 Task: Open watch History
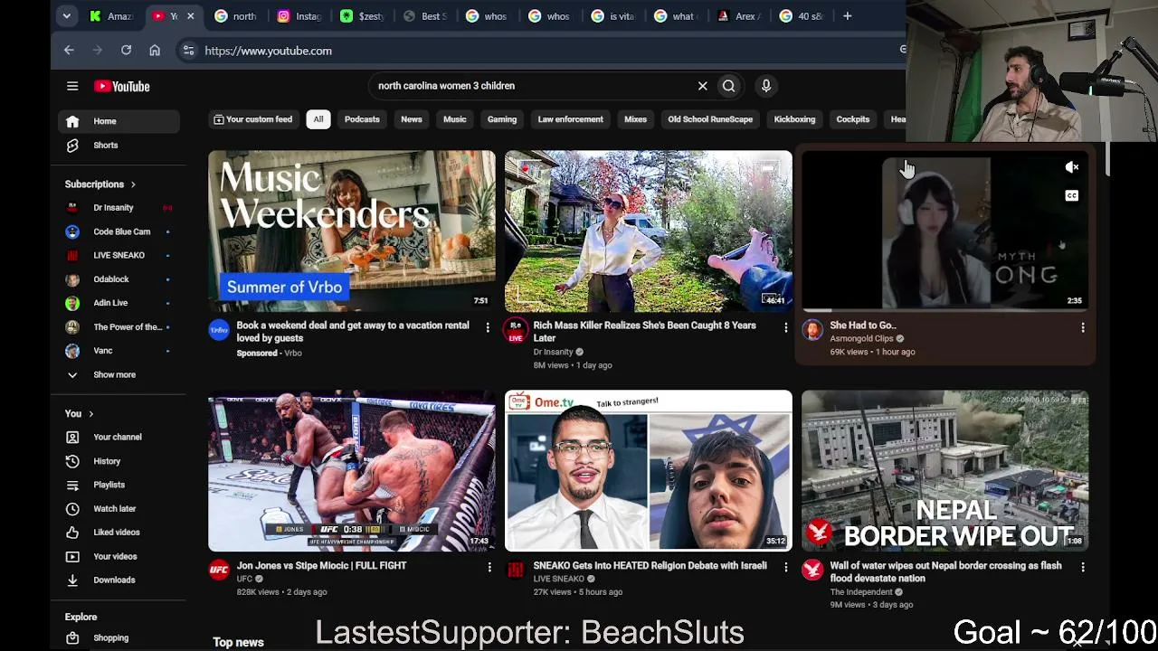[119, 461]
